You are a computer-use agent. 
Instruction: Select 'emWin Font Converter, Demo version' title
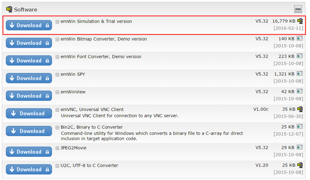(101, 56)
